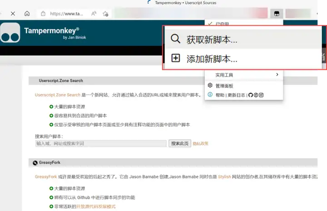Open site info lock icon

43,14
